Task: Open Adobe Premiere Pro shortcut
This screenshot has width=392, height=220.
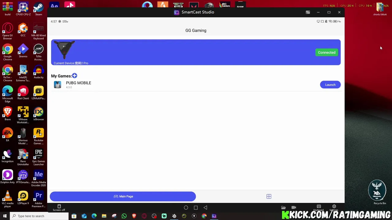Action: point(39,200)
